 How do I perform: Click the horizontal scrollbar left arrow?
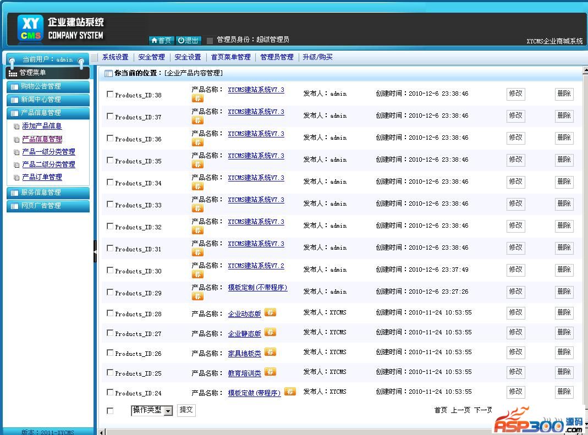(x=101, y=432)
